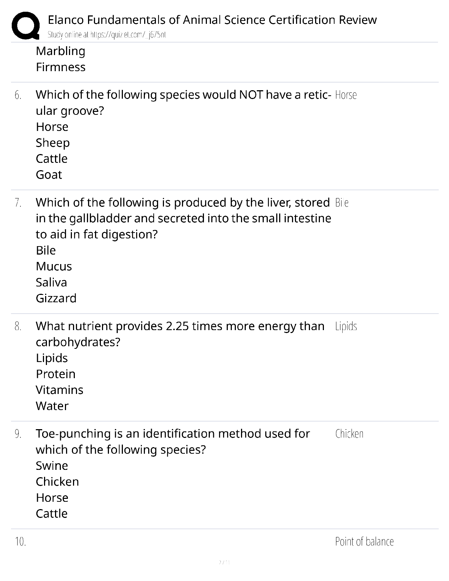Click the Horse answer beside question 6
Image resolution: width=449 pixels, height=581 pixels.
coord(346,95)
